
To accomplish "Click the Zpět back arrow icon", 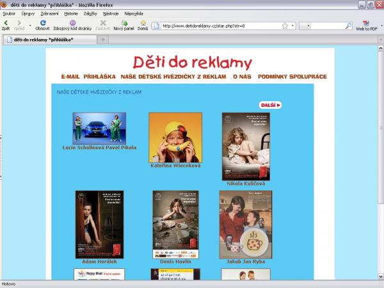I will coord(6,23).
